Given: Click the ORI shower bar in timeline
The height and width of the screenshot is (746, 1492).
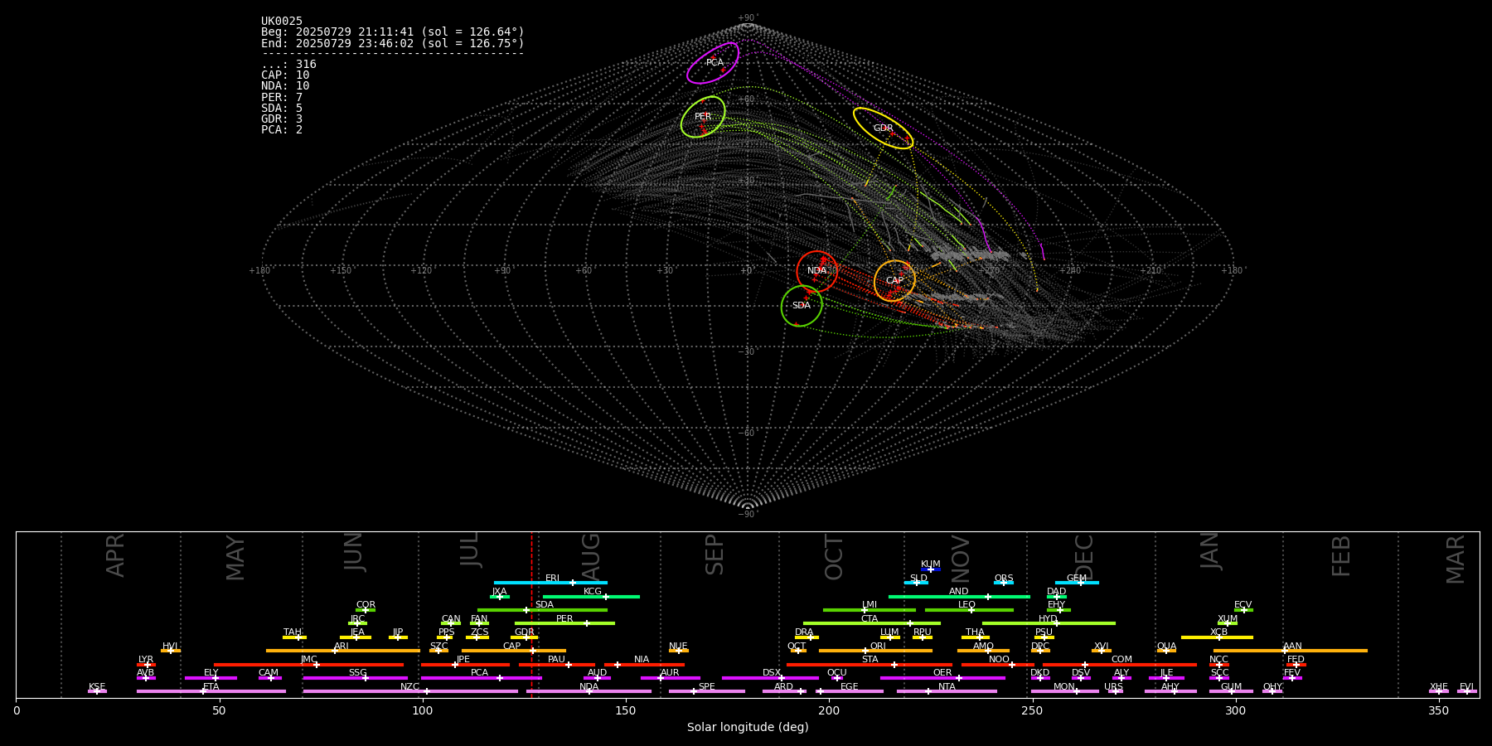Looking at the screenshot, I should point(875,651).
